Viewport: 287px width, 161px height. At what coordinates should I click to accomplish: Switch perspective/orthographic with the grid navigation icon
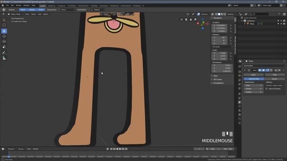tap(182, 20)
